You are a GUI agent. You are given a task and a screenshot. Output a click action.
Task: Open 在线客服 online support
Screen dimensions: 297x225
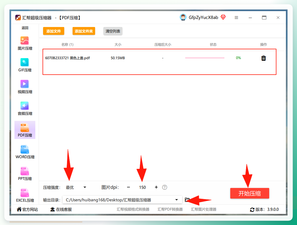click(x=61, y=209)
